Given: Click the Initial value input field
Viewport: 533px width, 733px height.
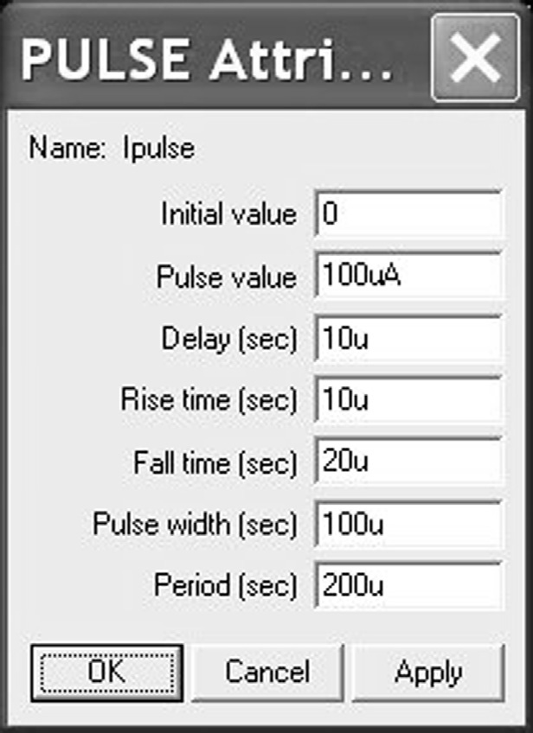Looking at the screenshot, I should coord(408,214).
